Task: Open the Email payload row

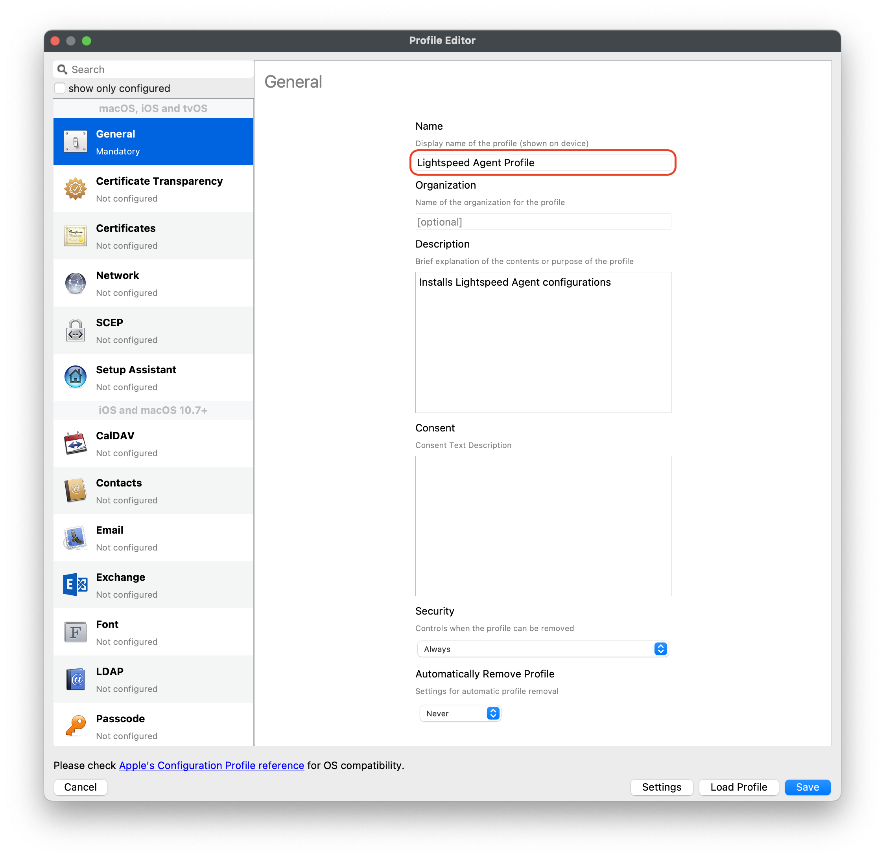Action: (x=153, y=538)
